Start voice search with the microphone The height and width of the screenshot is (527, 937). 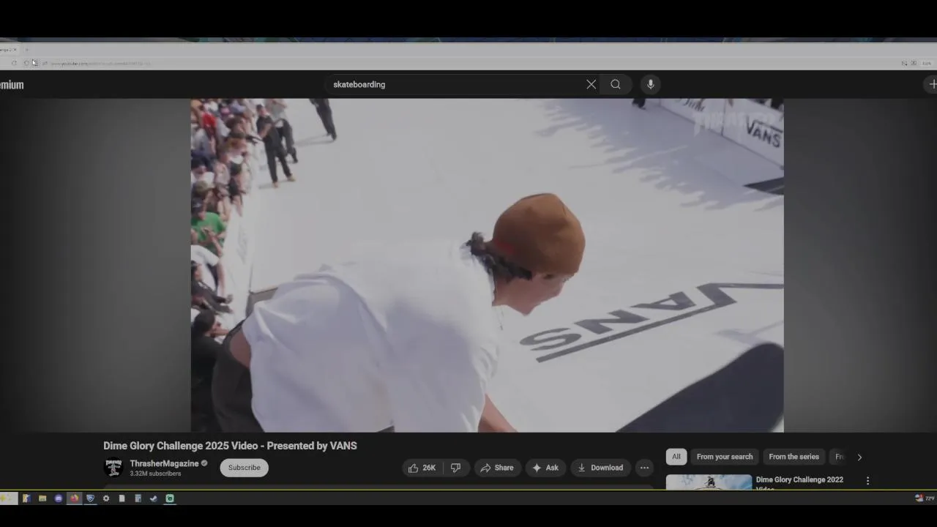point(650,84)
